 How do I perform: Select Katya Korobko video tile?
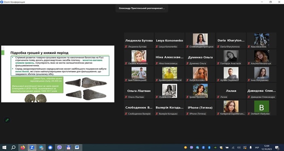pyautogui.click(x=200, y=74)
